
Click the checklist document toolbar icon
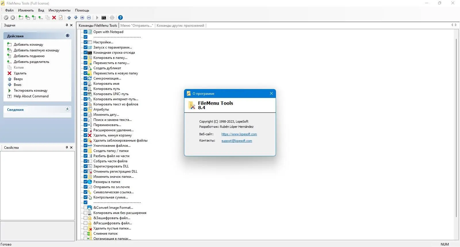click(x=61, y=18)
